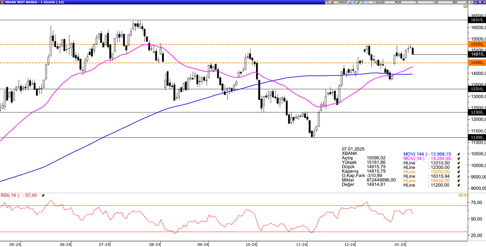Click the XBANK BIST BANKA window title
The image size is (486, 247).
point(34,2)
